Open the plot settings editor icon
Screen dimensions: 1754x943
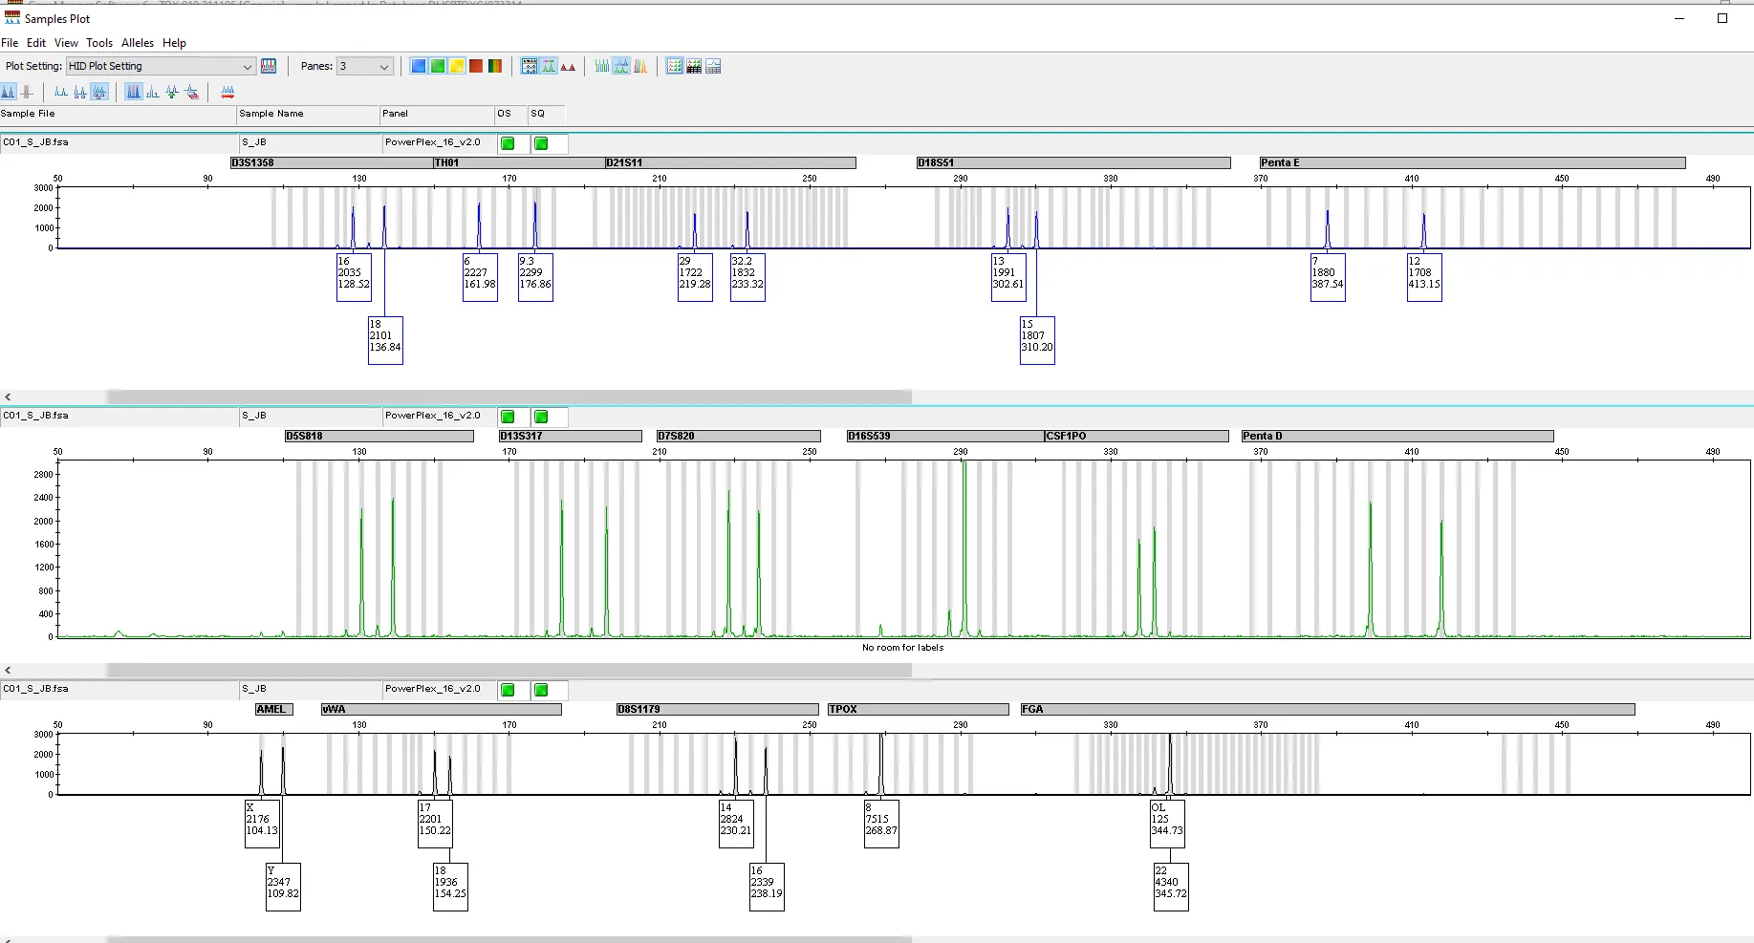pos(269,66)
